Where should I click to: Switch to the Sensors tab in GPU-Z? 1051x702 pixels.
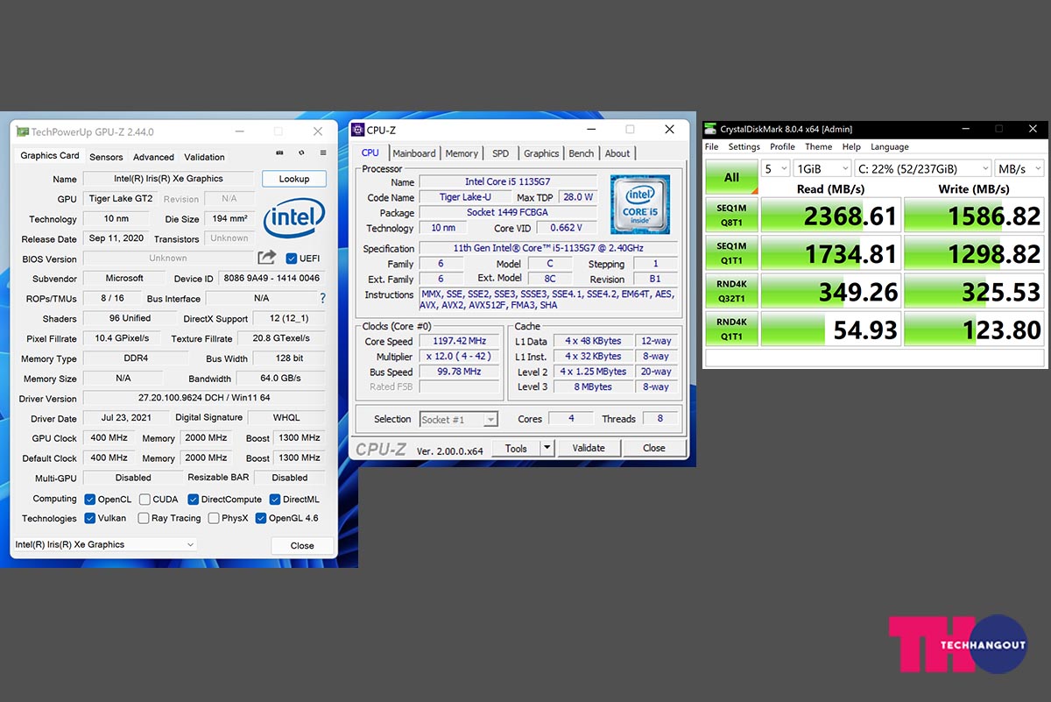coord(106,157)
